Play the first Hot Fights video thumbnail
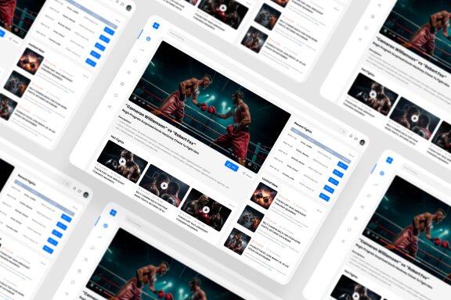451x300 pixels. [x=122, y=162]
